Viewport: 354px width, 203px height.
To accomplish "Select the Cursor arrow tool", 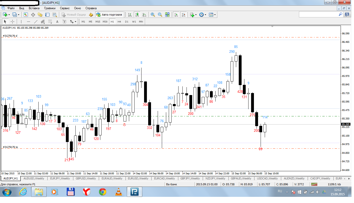I will (5, 22).
